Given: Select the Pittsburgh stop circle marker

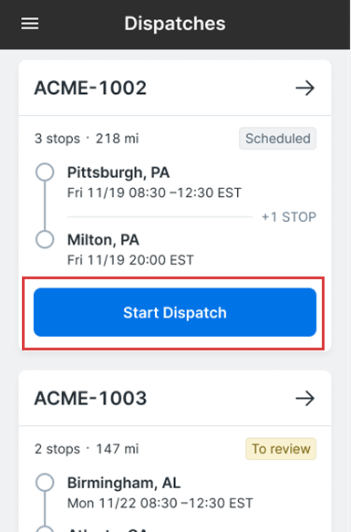Looking at the screenshot, I should [45, 172].
